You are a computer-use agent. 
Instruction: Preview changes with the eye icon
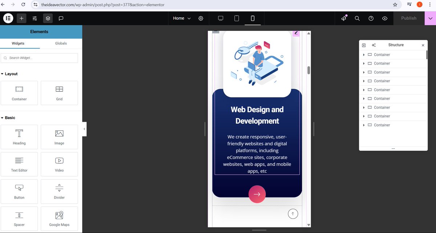(x=385, y=18)
